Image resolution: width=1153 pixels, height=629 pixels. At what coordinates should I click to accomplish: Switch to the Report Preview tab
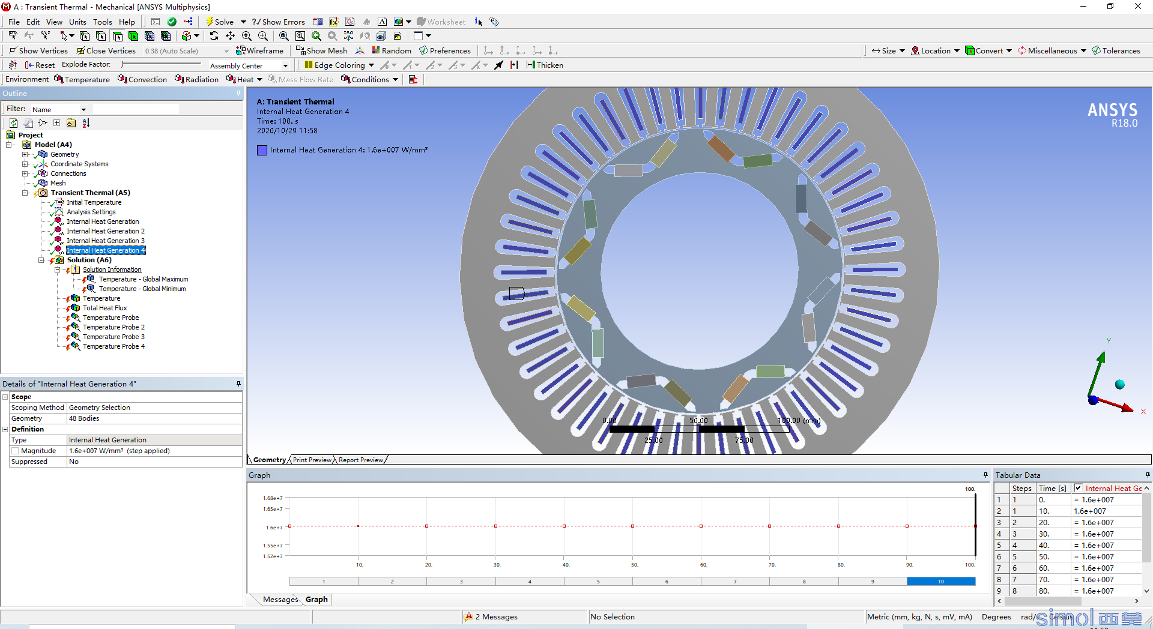[x=360, y=460]
